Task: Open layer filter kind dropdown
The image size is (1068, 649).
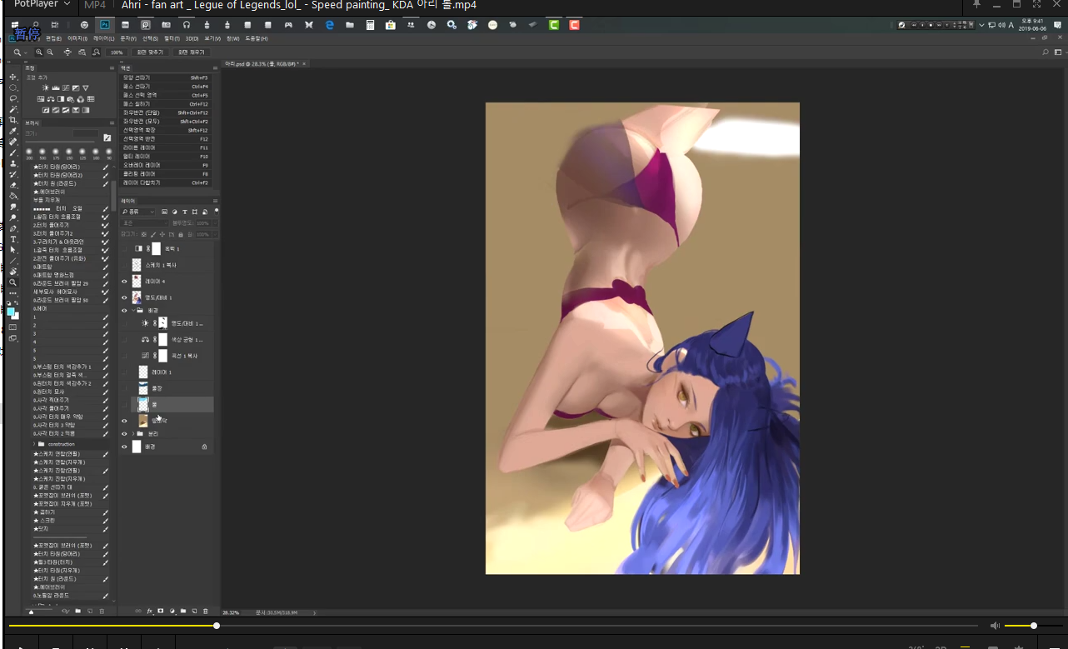Action: [138, 212]
